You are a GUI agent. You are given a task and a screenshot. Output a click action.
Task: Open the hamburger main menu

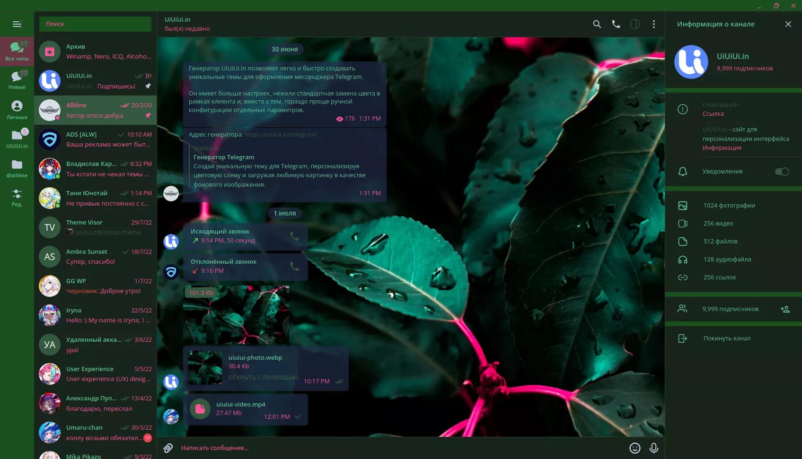coord(17,24)
